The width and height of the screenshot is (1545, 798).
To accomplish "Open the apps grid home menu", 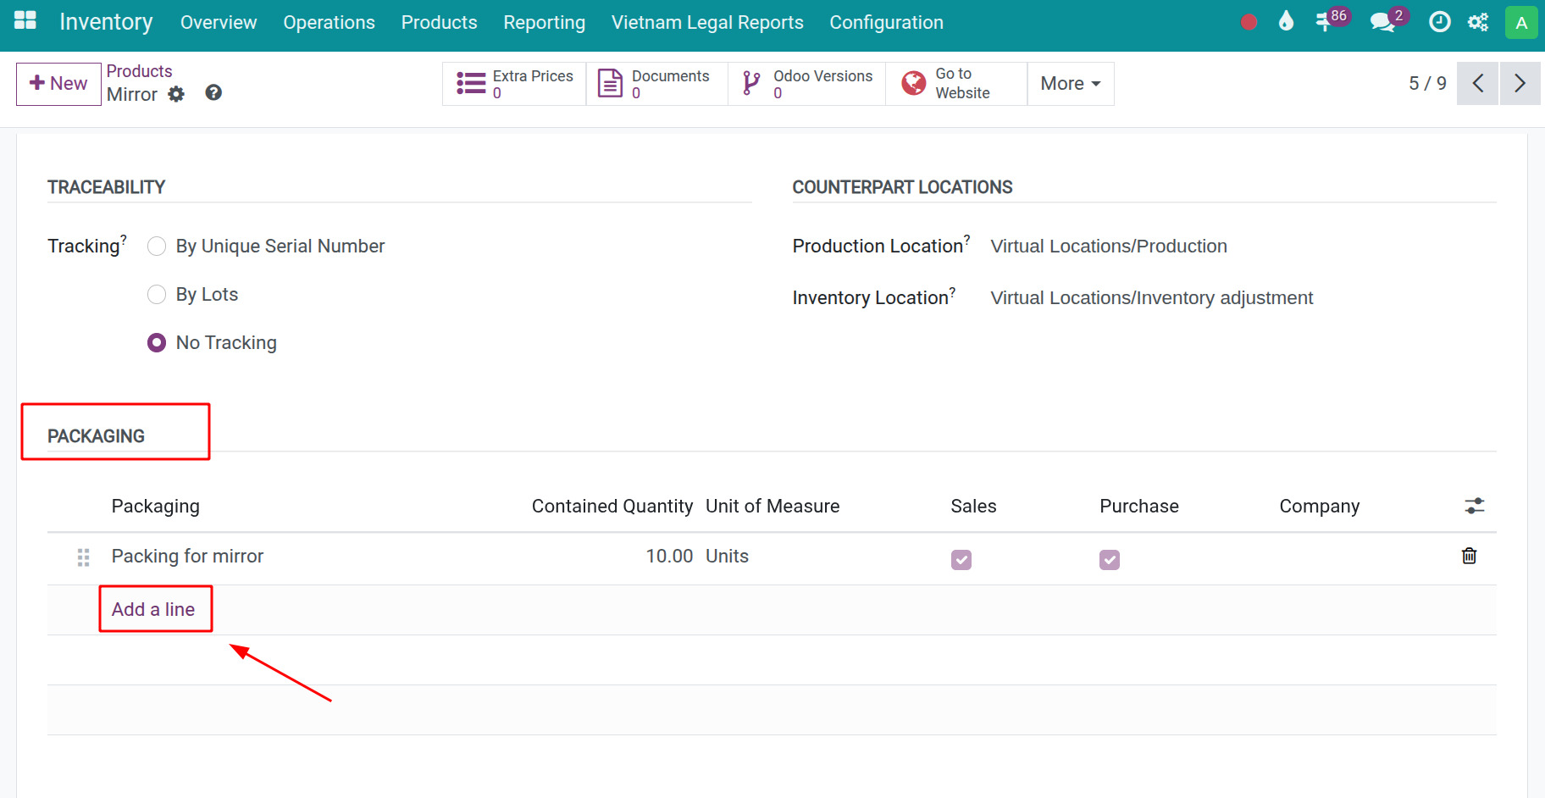I will [x=25, y=21].
